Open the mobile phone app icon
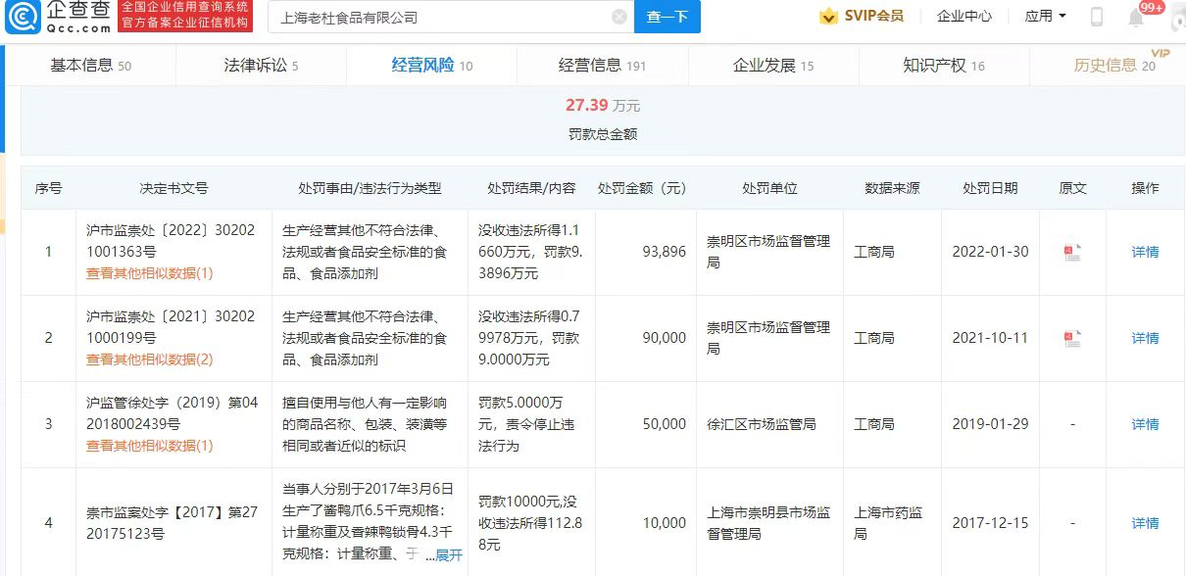This screenshot has height=576, width=1186. [1097, 17]
